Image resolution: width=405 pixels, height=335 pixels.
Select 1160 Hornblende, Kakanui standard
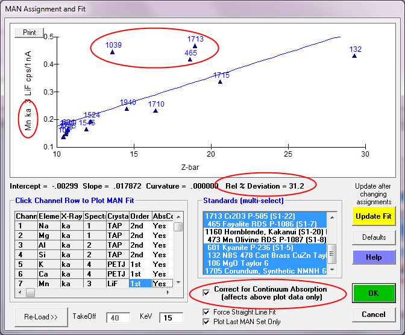[265, 231]
